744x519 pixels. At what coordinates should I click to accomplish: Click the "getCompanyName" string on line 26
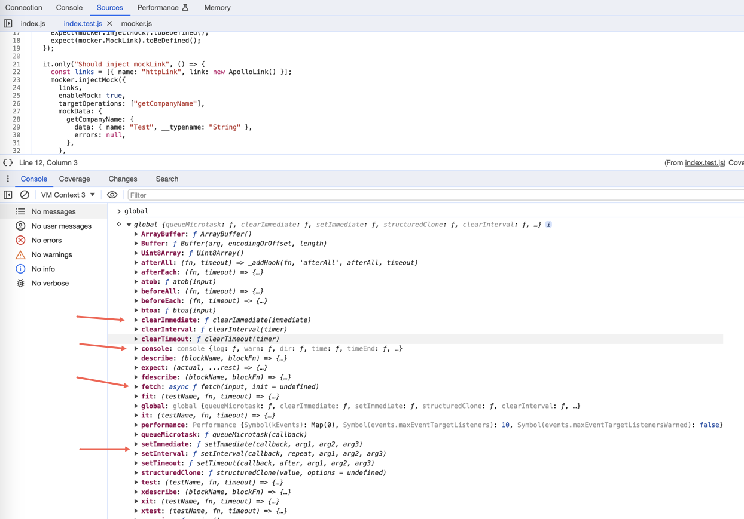pos(166,103)
